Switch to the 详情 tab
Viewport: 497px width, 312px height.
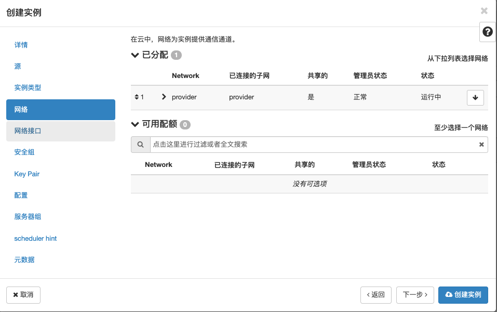point(21,45)
